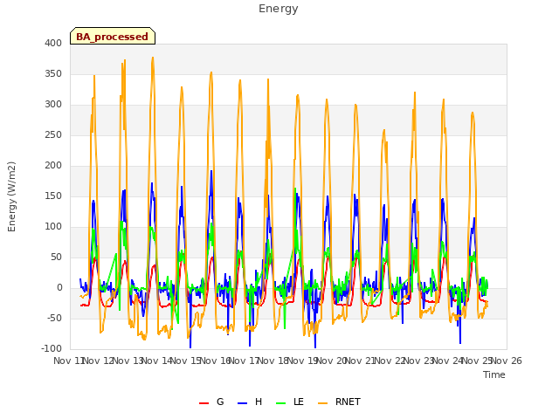Viewport: 559px width, 419px height.
Task: Click the Time axis label
Action: [x=494, y=374]
